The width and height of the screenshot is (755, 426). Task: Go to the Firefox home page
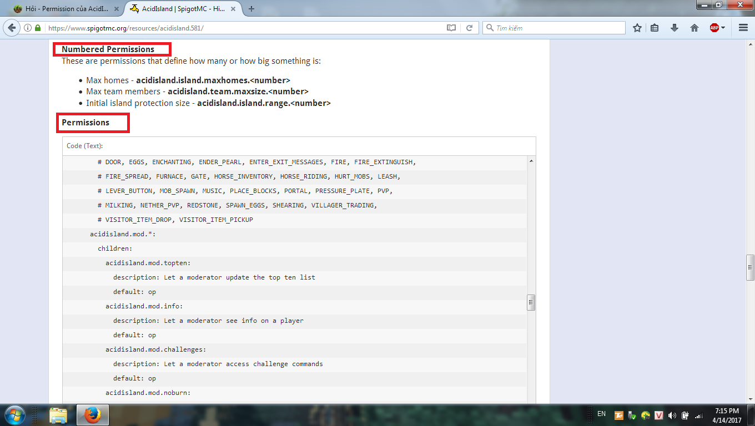(x=694, y=28)
